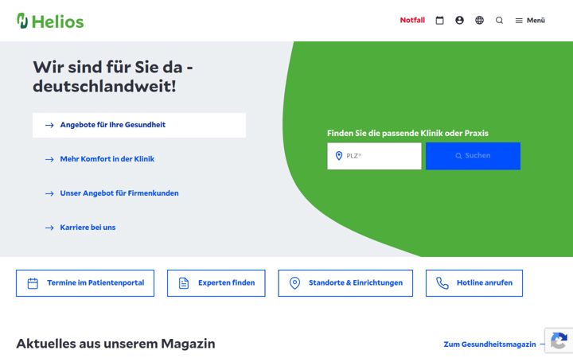Click the location pin icon in PLZ field
This screenshot has width=573, height=358.
(x=339, y=156)
